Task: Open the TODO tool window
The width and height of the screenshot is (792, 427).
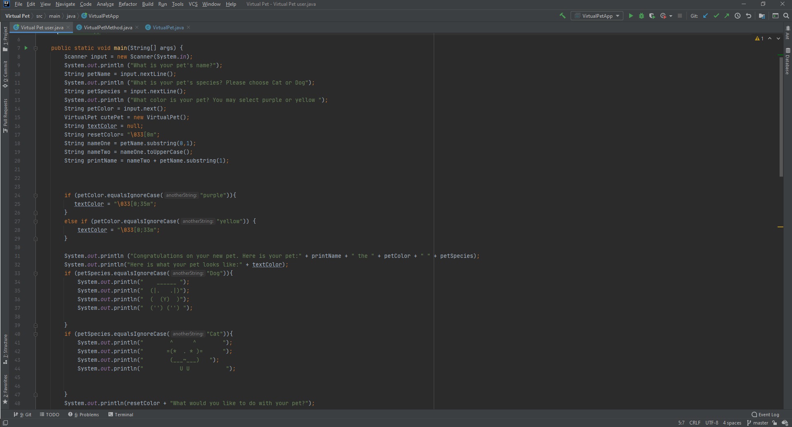Action: 49,415
